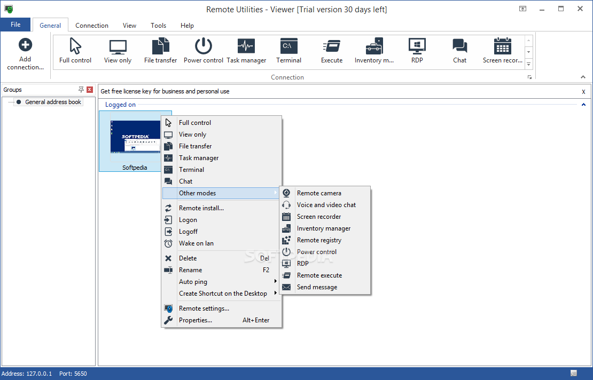Collapse the Logged on group
The width and height of the screenshot is (593, 380).
coord(583,105)
